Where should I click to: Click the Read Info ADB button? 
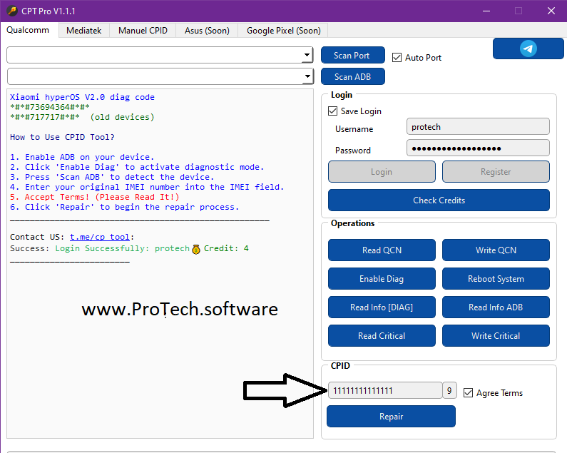coord(496,307)
